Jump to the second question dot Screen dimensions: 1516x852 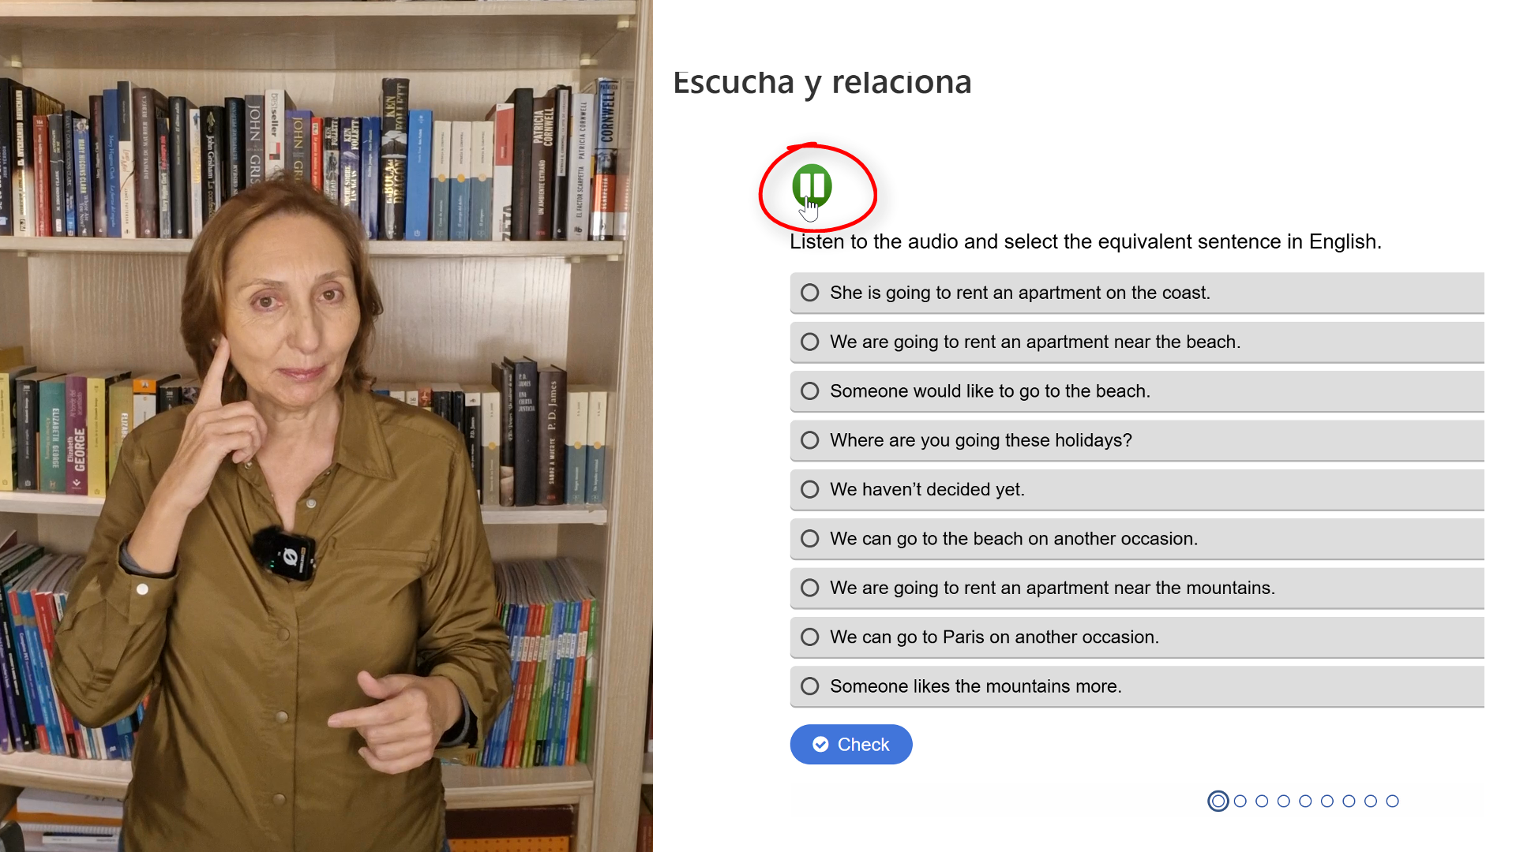1240,802
